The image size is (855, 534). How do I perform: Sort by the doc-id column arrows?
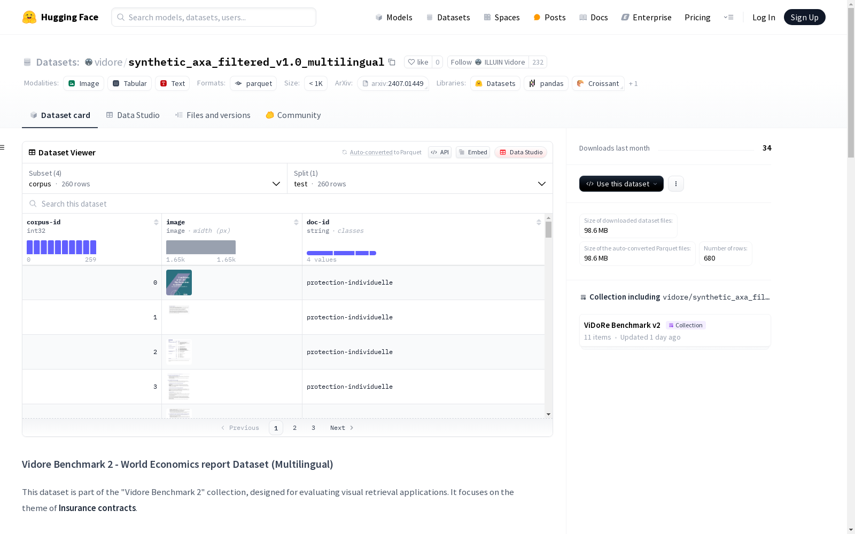tap(539, 222)
